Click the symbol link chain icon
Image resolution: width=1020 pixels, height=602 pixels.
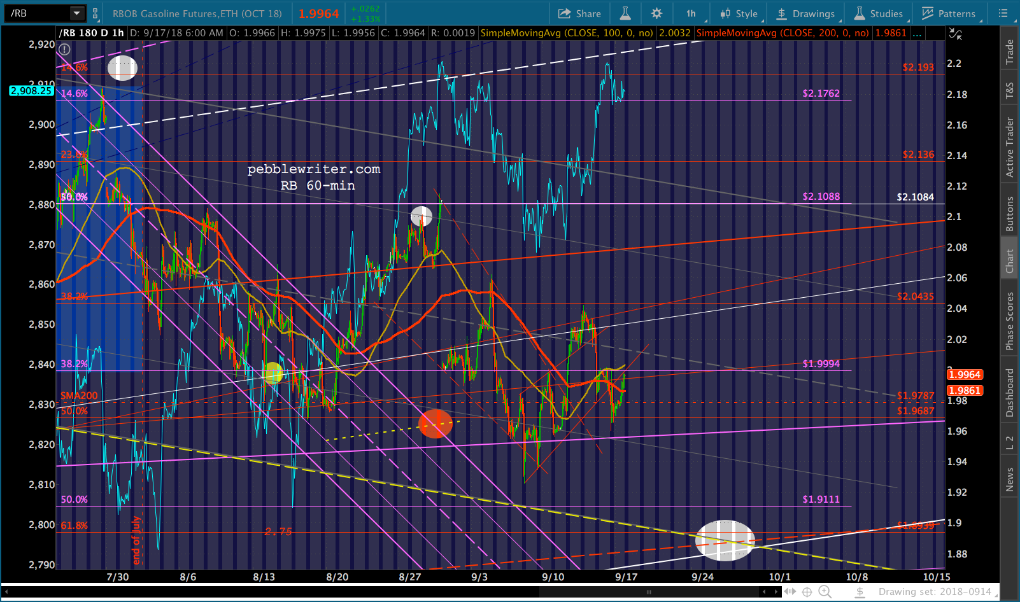96,13
